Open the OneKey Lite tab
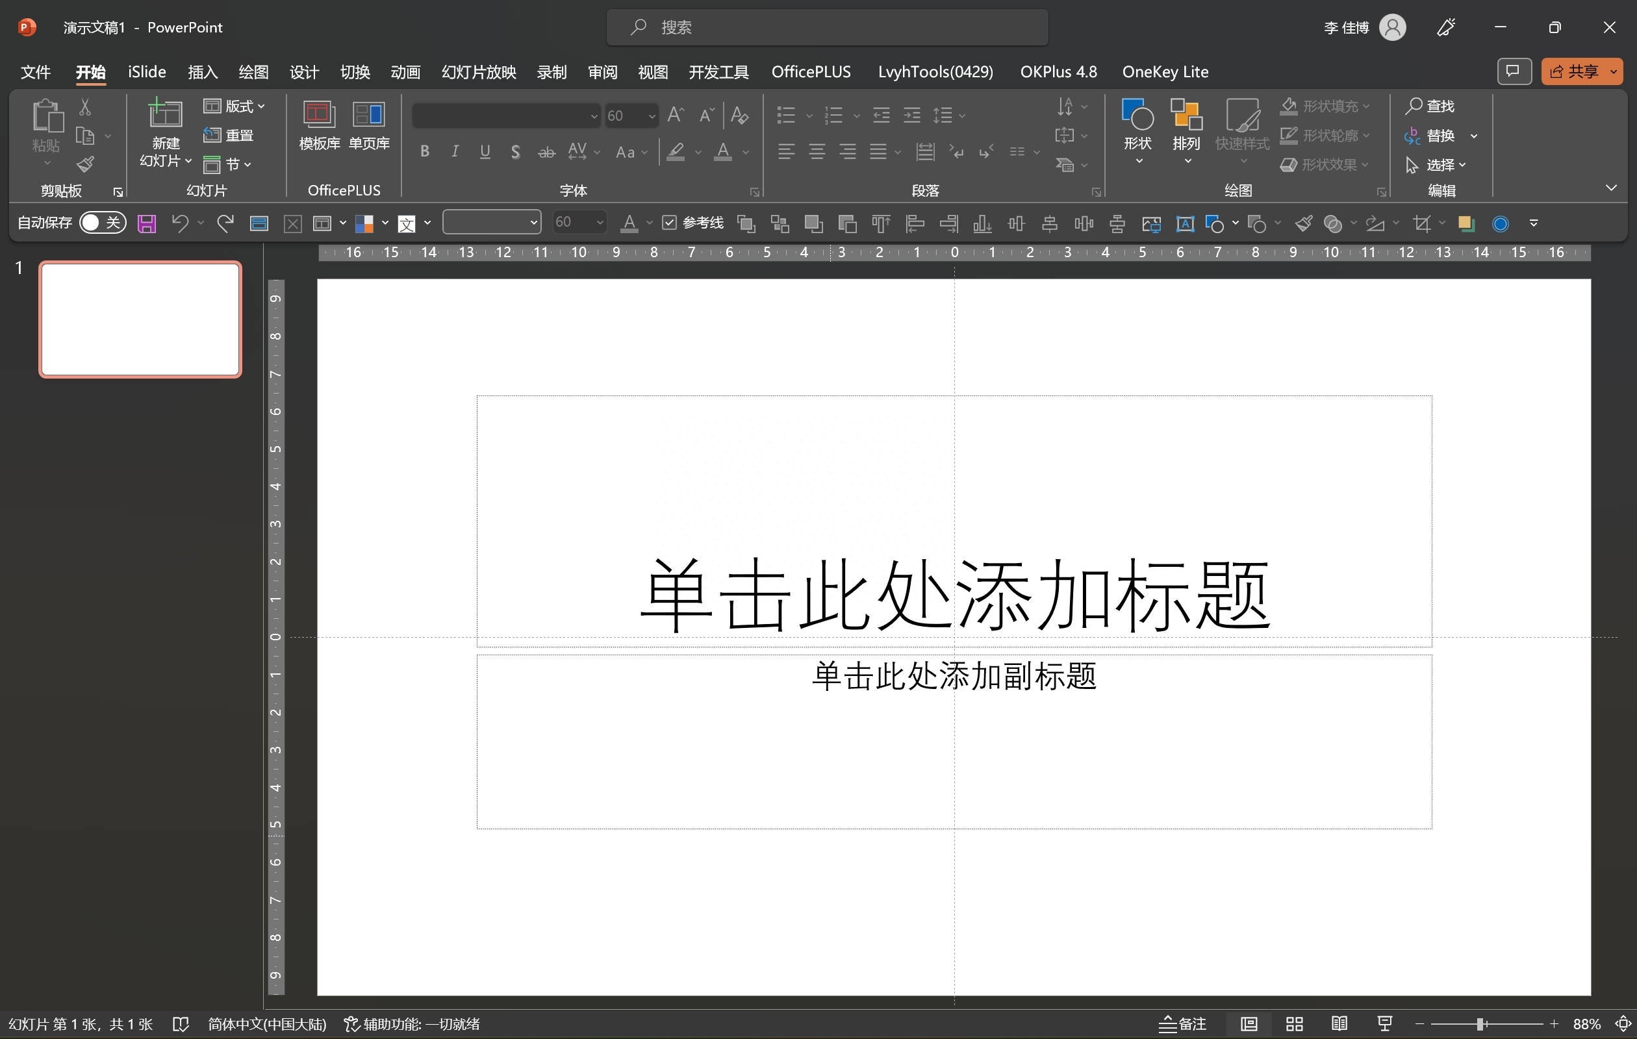This screenshot has height=1039, width=1637. pos(1165,71)
